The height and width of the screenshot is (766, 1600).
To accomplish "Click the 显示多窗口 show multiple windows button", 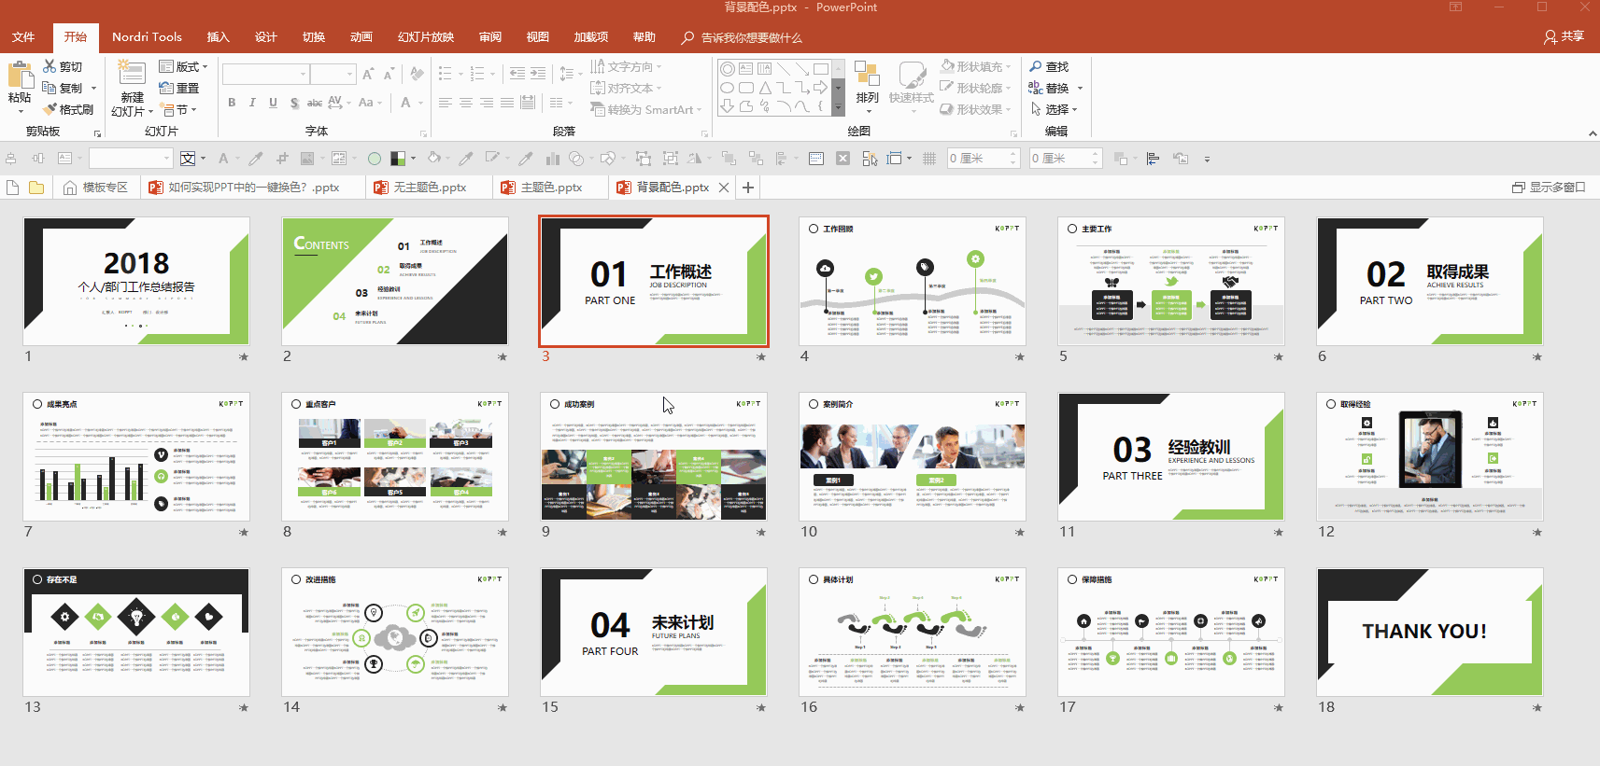I will 1549,188.
